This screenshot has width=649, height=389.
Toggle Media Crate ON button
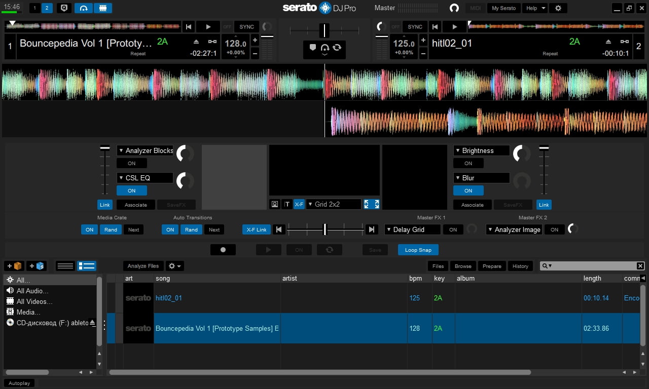tap(90, 229)
